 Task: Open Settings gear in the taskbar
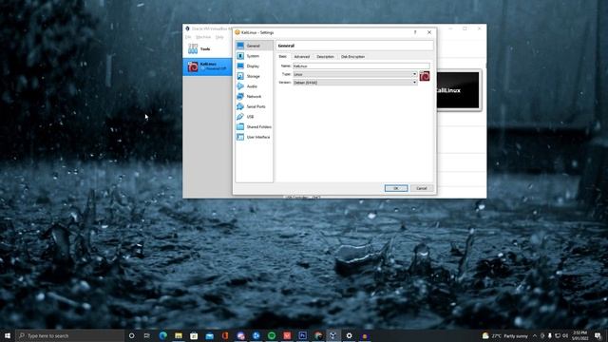pyautogui.click(x=349, y=335)
